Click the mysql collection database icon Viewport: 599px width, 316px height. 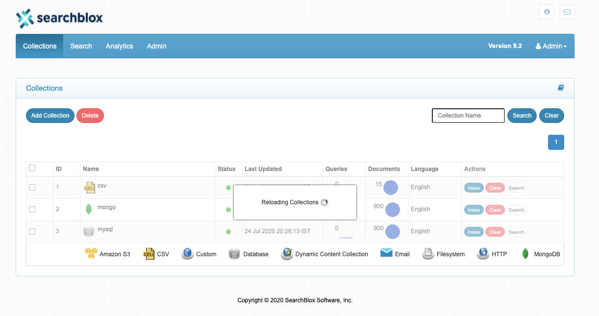(89, 231)
